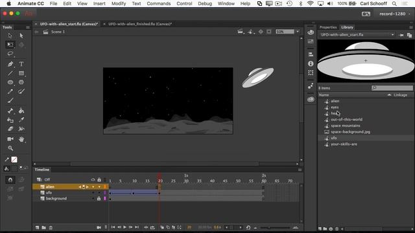Select the Paint Bucket tool

(x=21, y=111)
